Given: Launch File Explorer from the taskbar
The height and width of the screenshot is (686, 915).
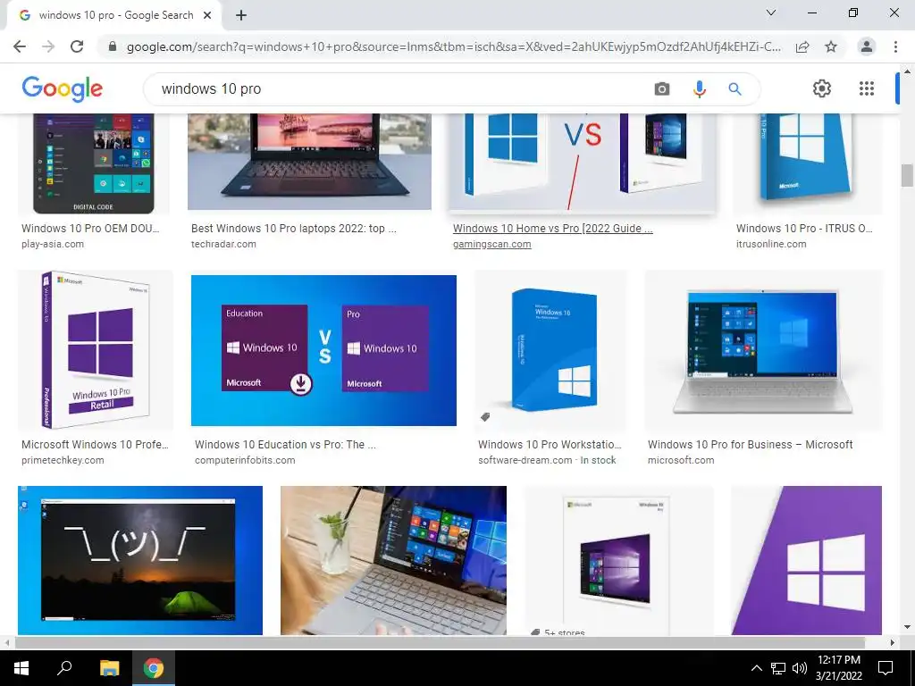Looking at the screenshot, I should [109, 668].
